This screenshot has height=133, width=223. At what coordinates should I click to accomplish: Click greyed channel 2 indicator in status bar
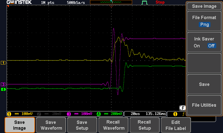click(39, 114)
